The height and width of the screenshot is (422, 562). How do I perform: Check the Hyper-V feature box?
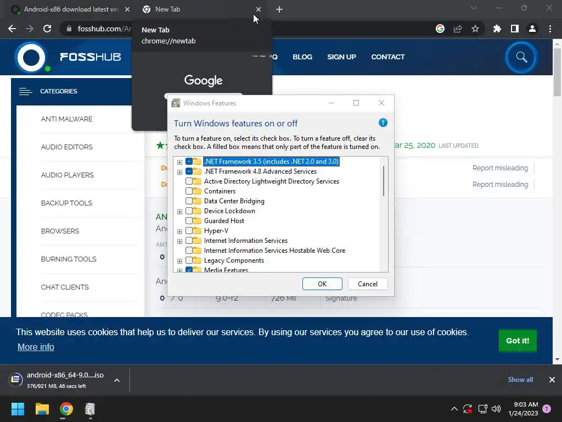point(189,231)
